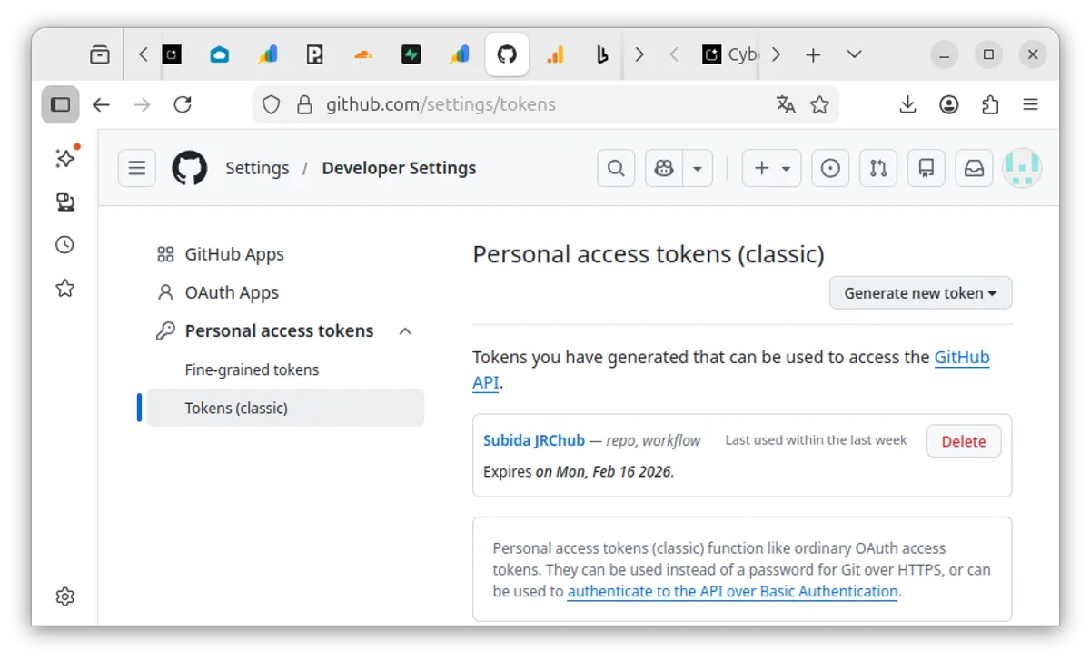
Task: Open the Firefox View icon in tab bar
Action: [x=100, y=55]
